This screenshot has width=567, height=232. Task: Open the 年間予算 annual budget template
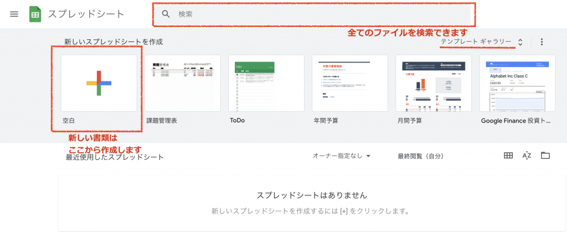(350, 83)
